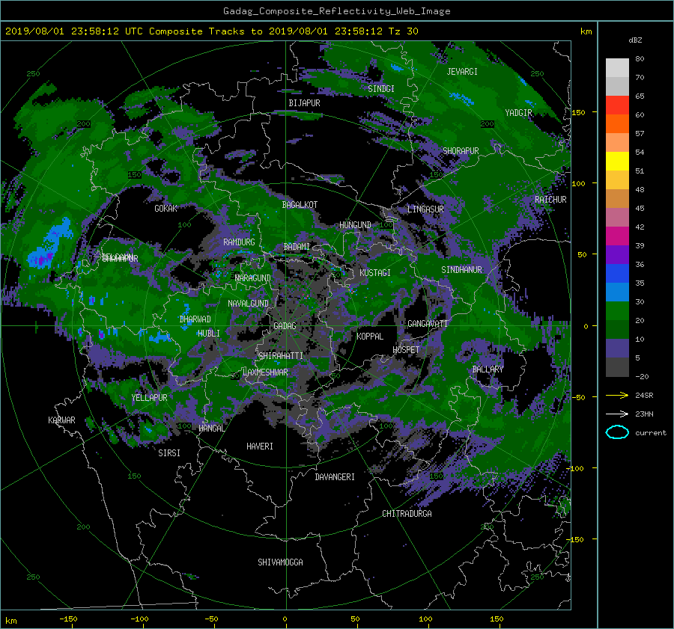Click the BIJAPUR city label
This screenshot has width=674, height=629.
pyautogui.click(x=304, y=103)
